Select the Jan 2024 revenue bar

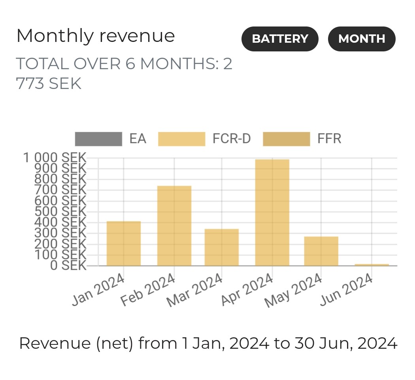[x=124, y=243]
